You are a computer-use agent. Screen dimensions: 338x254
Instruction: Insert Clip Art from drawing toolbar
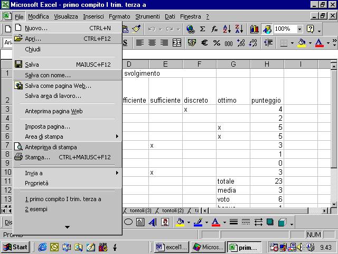[x=165, y=222]
